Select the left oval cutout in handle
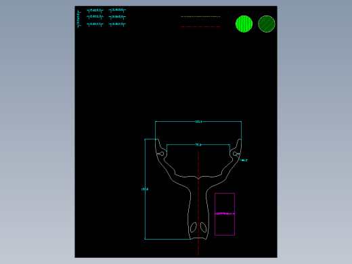Viewport: 352px width, 264px height. [x=194, y=227]
